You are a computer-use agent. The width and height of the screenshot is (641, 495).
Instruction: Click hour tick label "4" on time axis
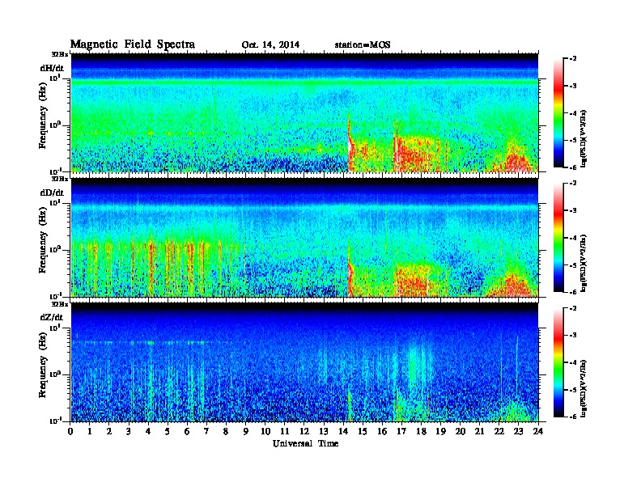(x=148, y=432)
